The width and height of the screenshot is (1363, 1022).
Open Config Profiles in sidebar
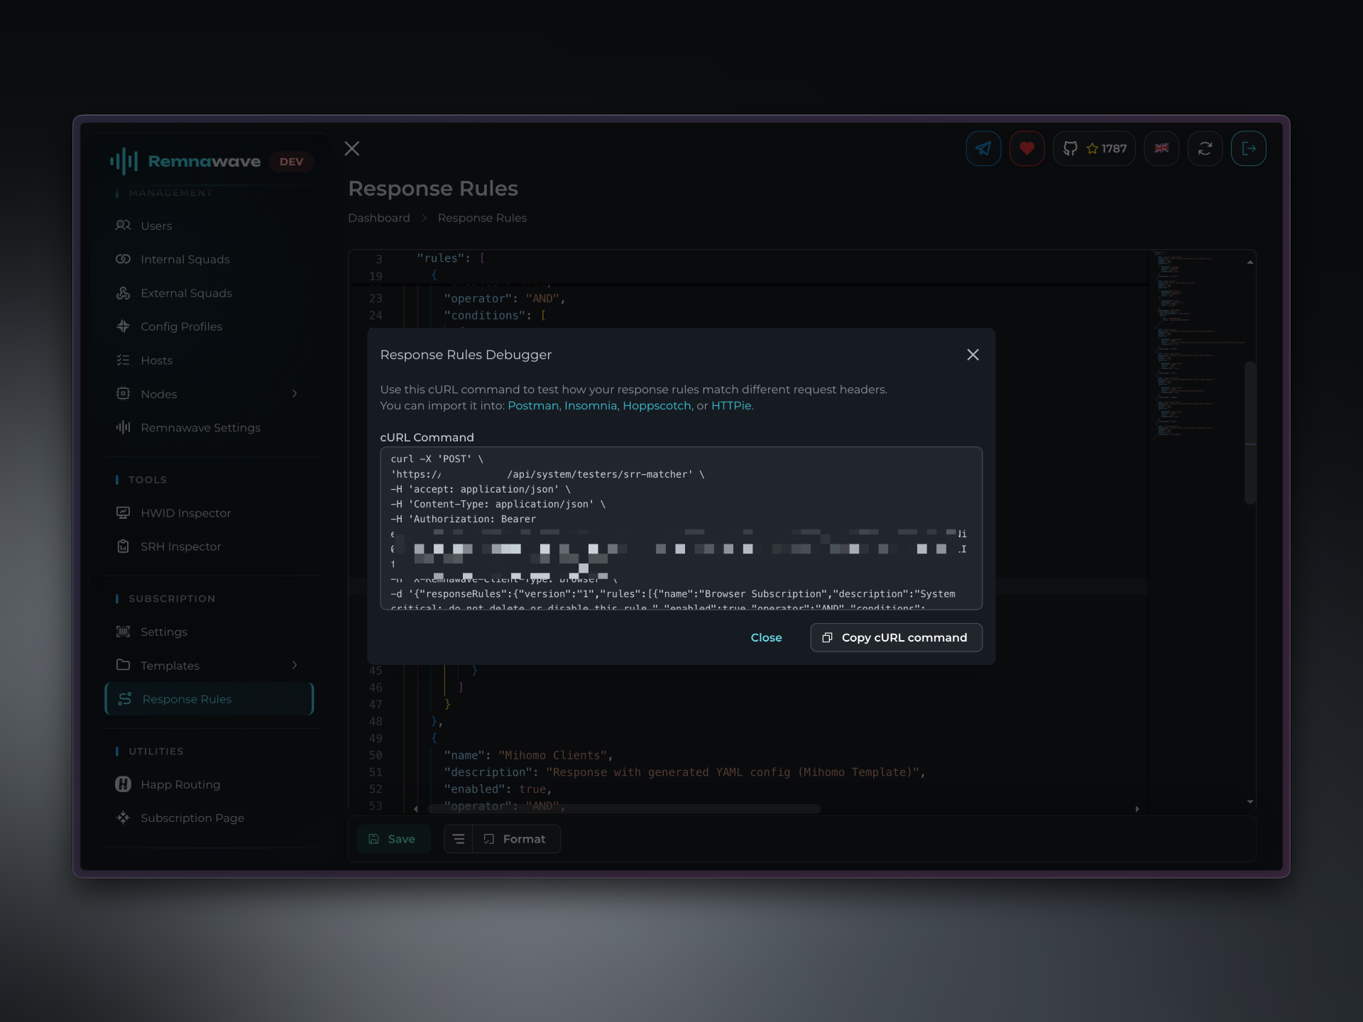[x=181, y=326]
